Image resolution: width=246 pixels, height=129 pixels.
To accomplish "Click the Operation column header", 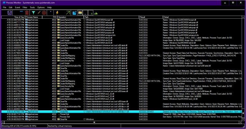I will pos(70,17).
